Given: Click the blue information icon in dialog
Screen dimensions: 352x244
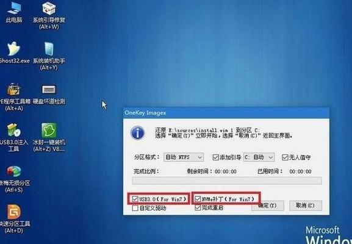Looking at the screenshot, I should tap(138, 133).
